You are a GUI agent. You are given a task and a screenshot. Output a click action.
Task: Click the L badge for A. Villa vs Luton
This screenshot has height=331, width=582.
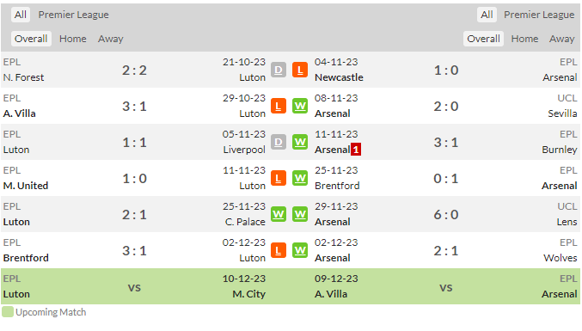point(279,106)
